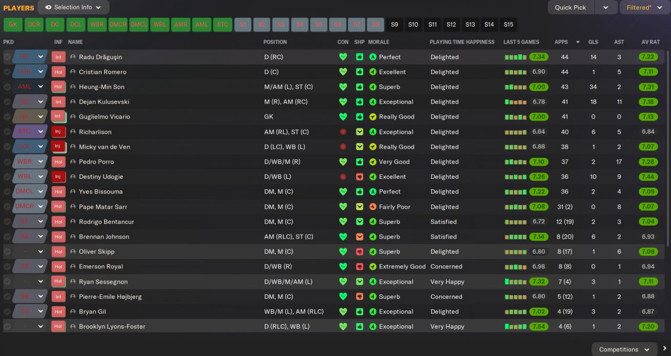Click Yves Bissouma's green morale icon
This screenshot has height=356, width=671.
373,192
